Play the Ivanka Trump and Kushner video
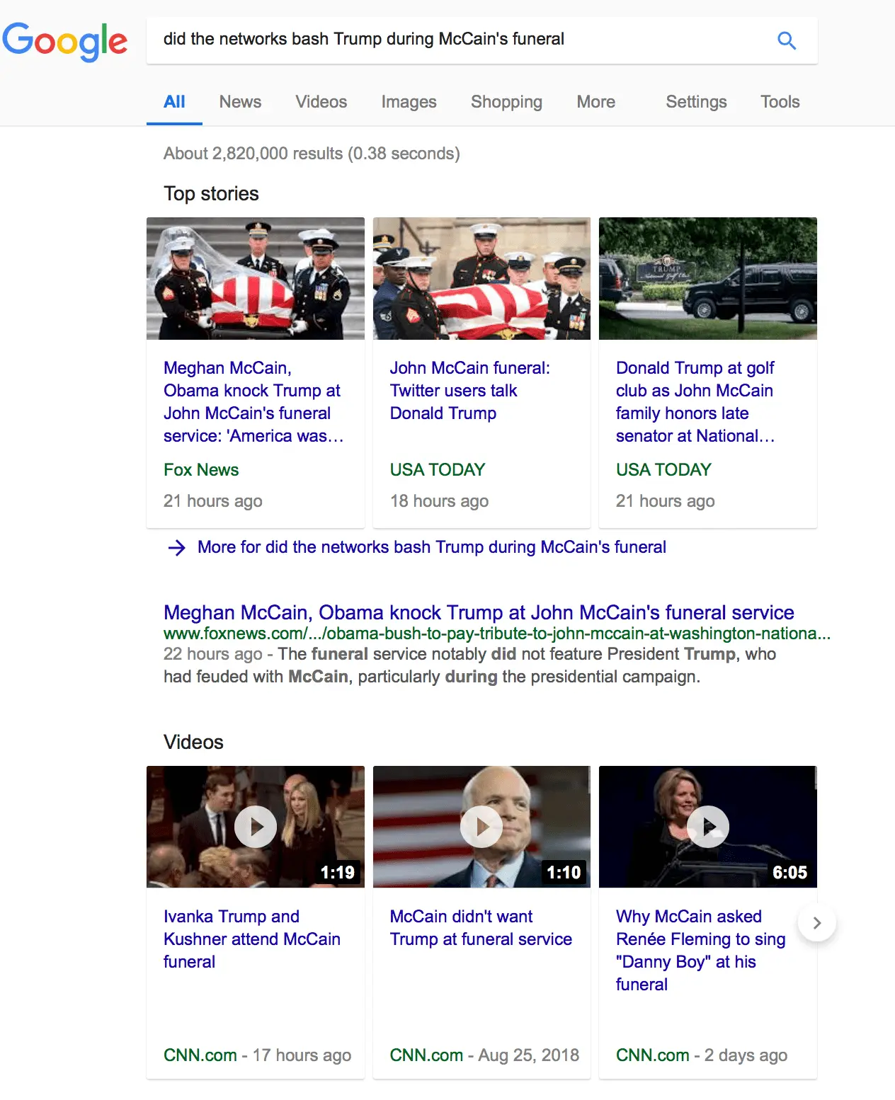 [x=255, y=826]
